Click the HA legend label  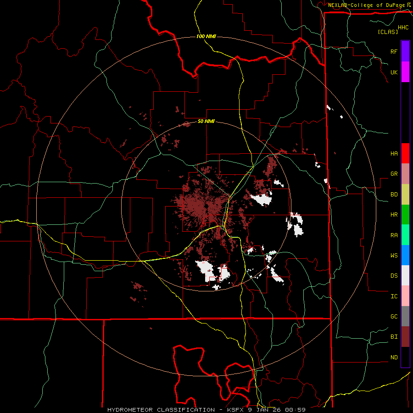pyautogui.click(x=394, y=154)
